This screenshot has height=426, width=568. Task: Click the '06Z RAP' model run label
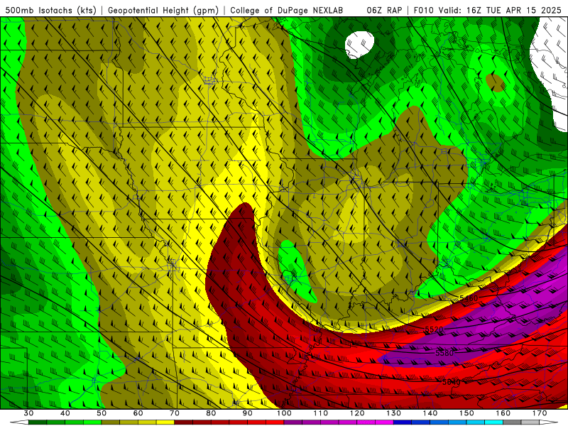[384, 11]
